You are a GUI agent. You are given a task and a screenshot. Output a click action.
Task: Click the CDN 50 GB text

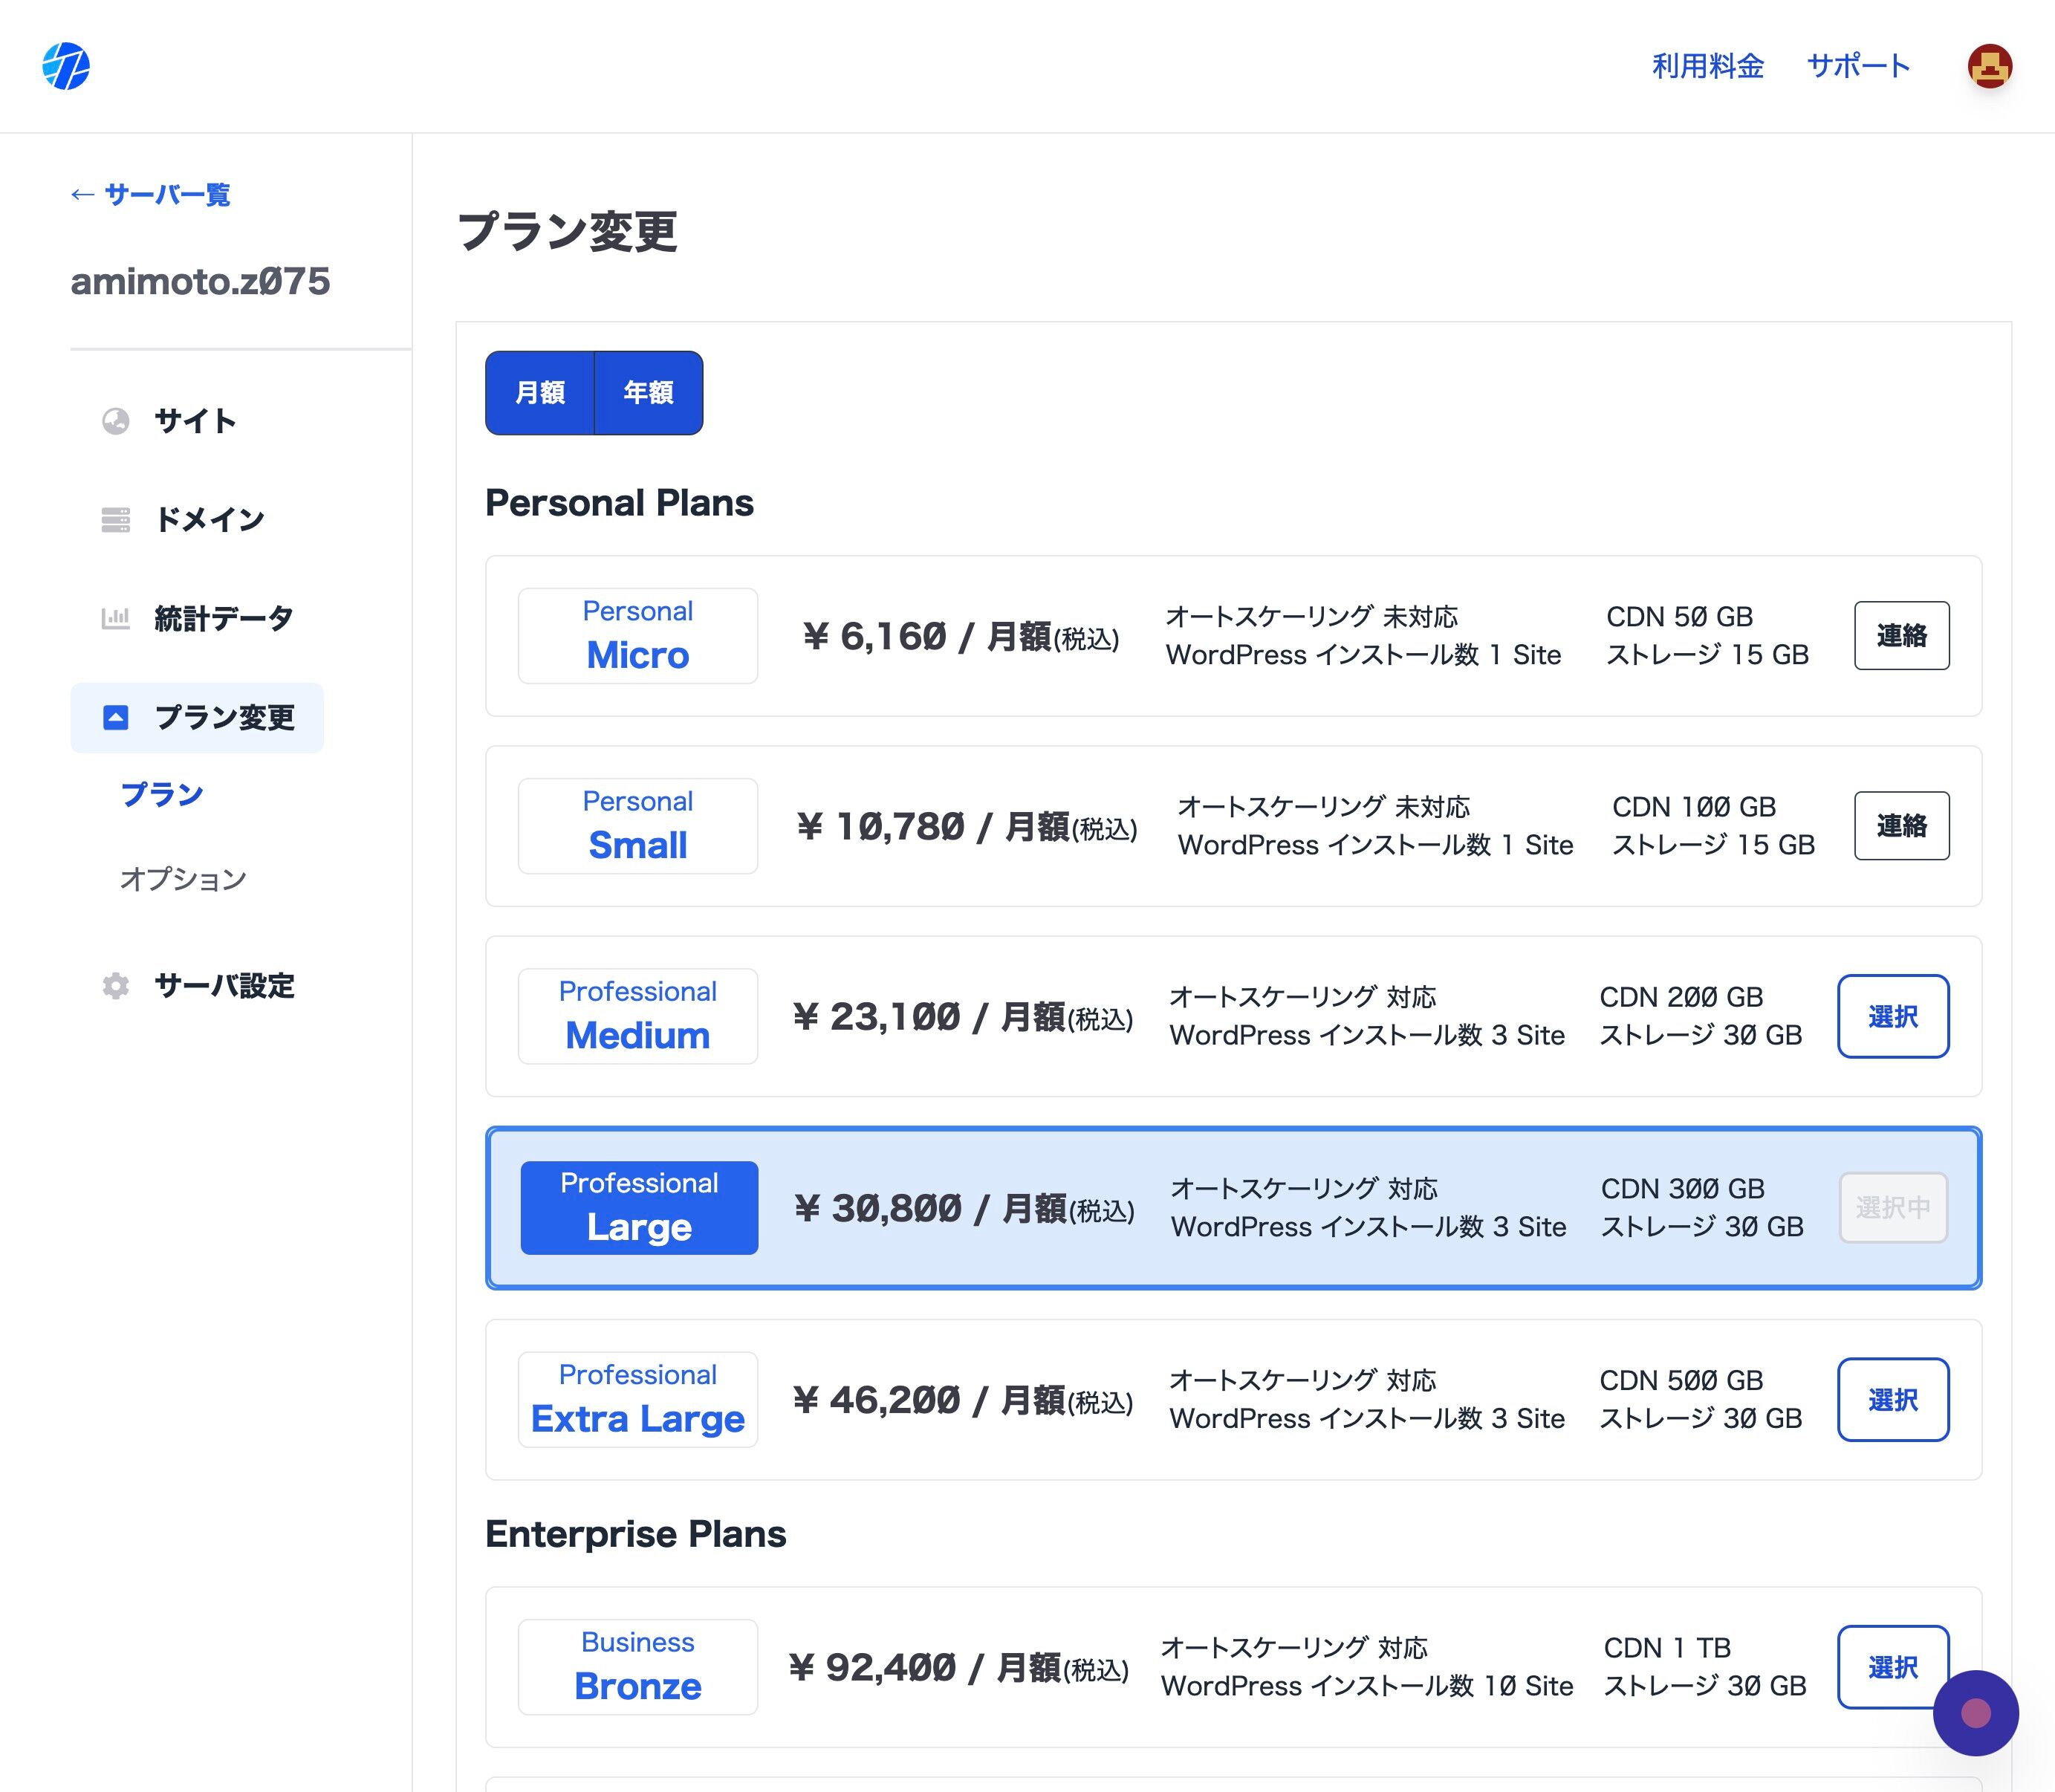[1679, 616]
